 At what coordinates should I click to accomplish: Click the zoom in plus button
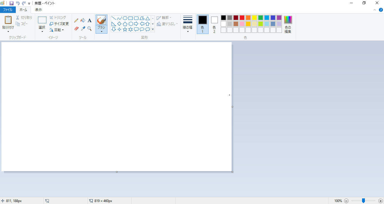tap(380, 201)
